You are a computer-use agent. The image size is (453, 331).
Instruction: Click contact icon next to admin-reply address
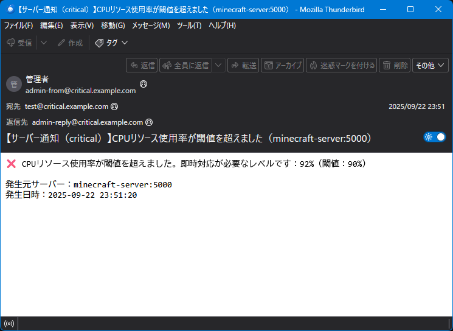point(149,122)
